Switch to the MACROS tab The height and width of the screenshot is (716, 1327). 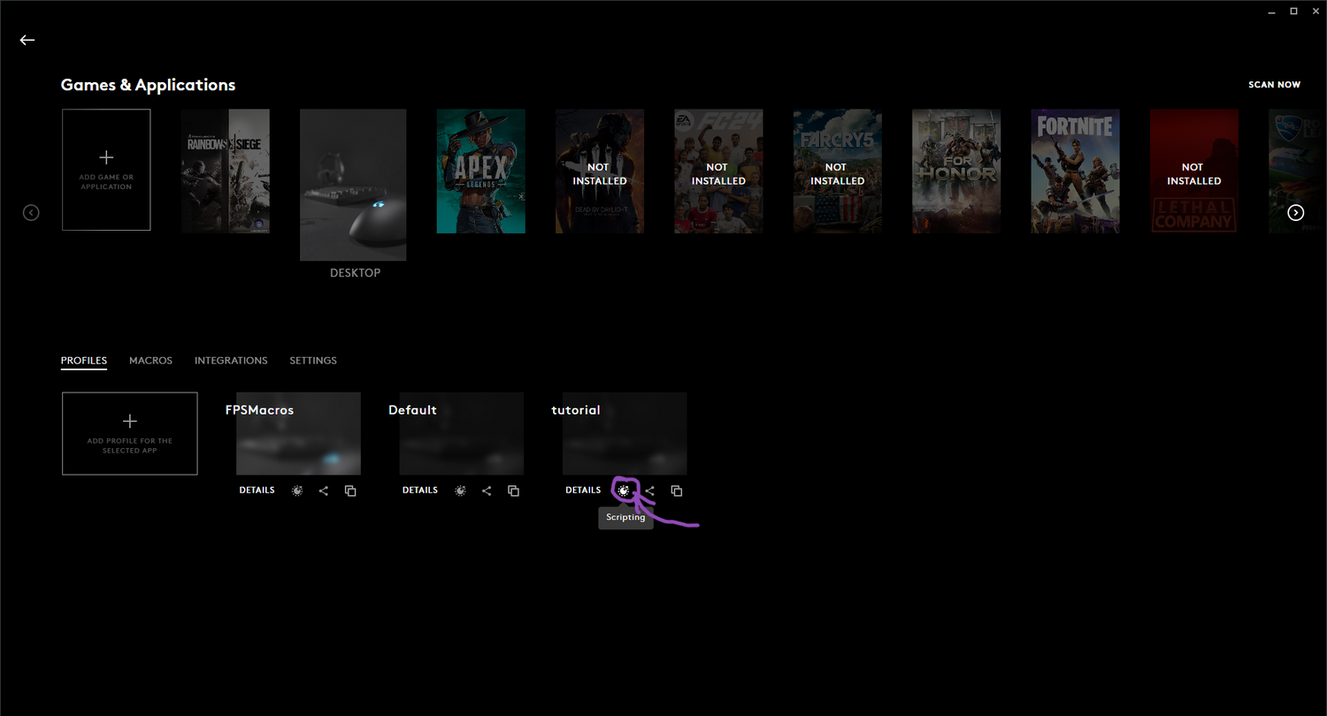150,361
